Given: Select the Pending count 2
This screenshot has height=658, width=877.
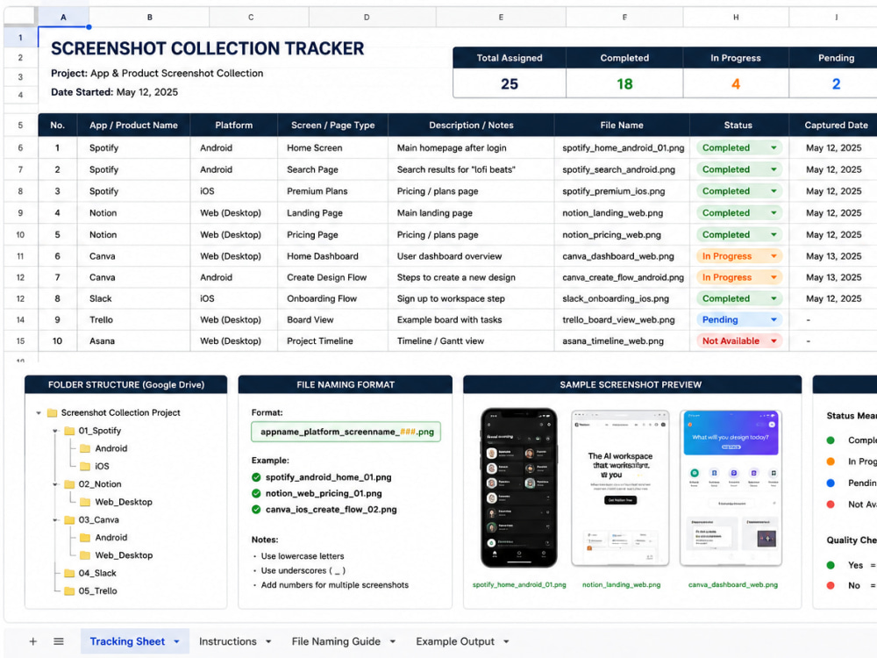Looking at the screenshot, I should pyautogui.click(x=836, y=84).
